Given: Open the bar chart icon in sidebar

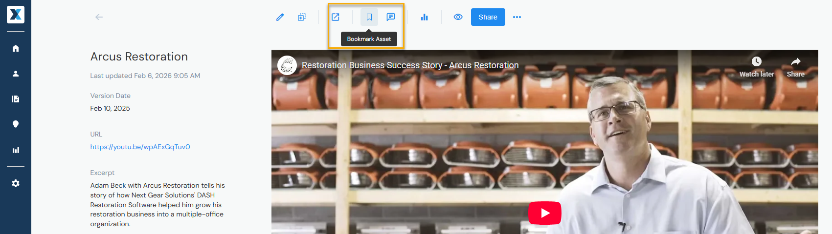Looking at the screenshot, I should [16, 150].
